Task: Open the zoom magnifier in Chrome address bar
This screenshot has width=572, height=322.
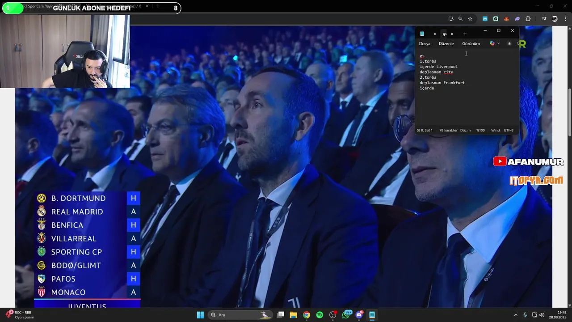Action: 460,19
